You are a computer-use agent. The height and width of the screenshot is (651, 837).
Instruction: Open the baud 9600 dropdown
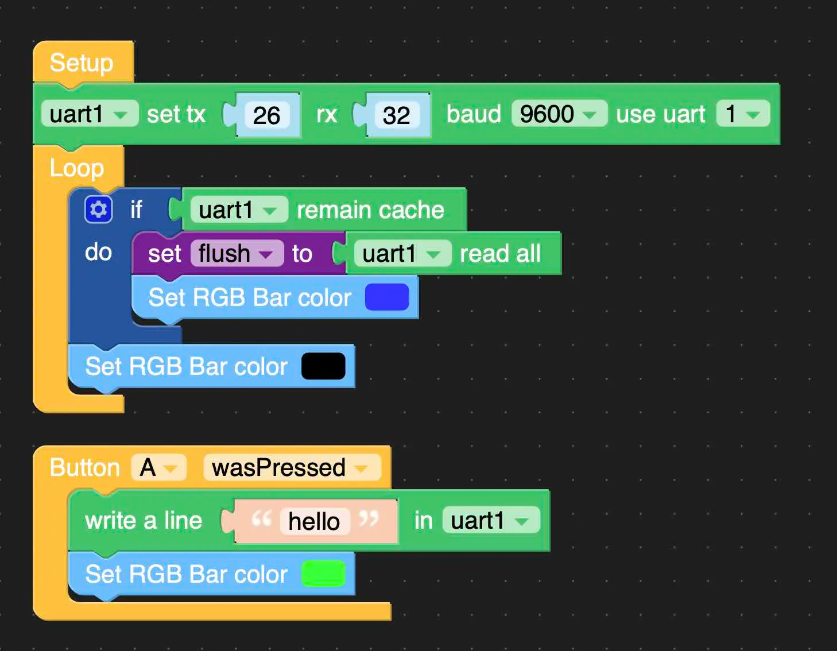[x=559, y=114]
